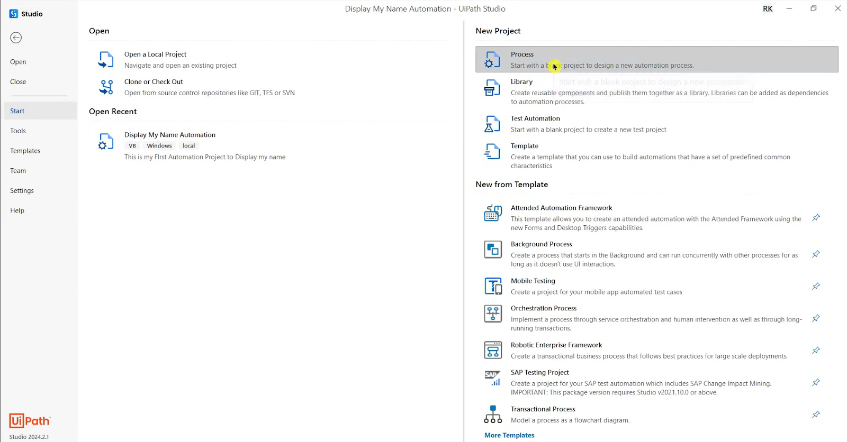The image size is (847, 442).
Task: Click the SAP Testing Project icon
Action: point(493,377)
